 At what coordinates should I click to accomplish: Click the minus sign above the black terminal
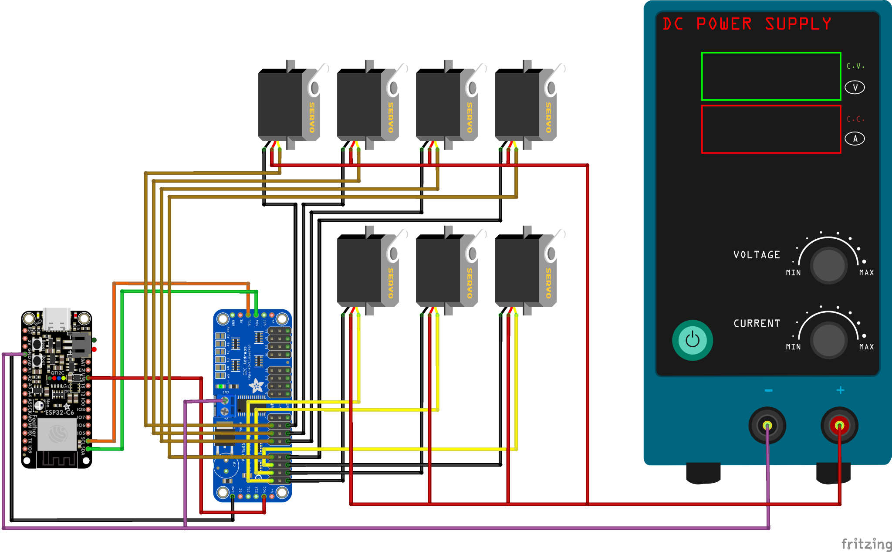tap(768, 390)
